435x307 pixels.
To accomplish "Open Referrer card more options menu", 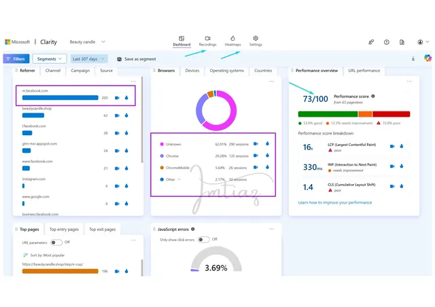I will click(x=133, y=82).
